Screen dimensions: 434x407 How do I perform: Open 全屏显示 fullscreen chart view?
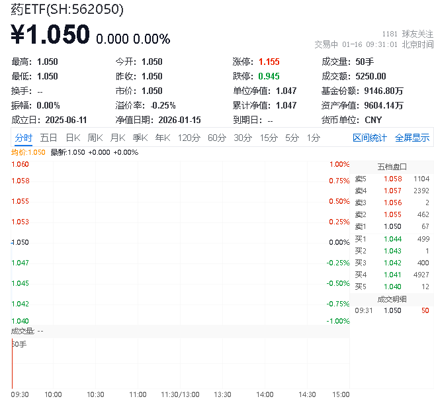tap(412, 138)
